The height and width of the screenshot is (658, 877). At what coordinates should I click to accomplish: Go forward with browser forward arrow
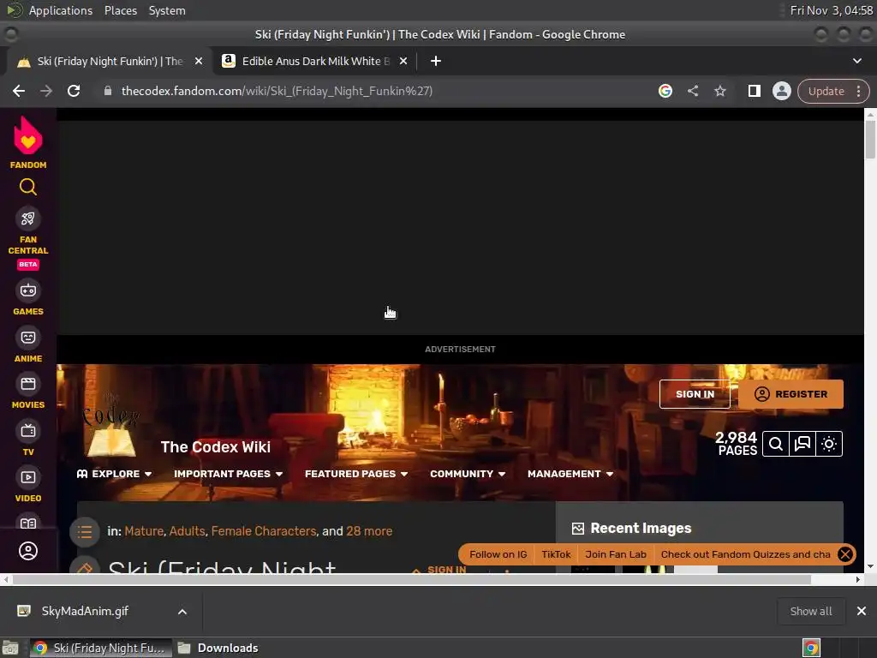click(46, 91)
